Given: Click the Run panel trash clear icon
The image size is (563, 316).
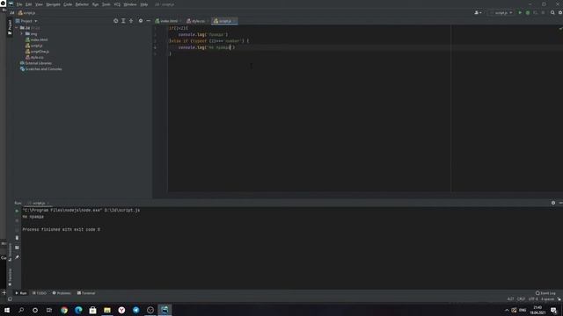Looking at the screenshot, I should [17, 238].
